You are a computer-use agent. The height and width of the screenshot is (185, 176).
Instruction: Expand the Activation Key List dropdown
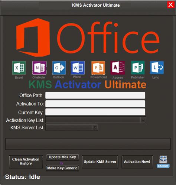pyautogui.click(x=143, y=120)
